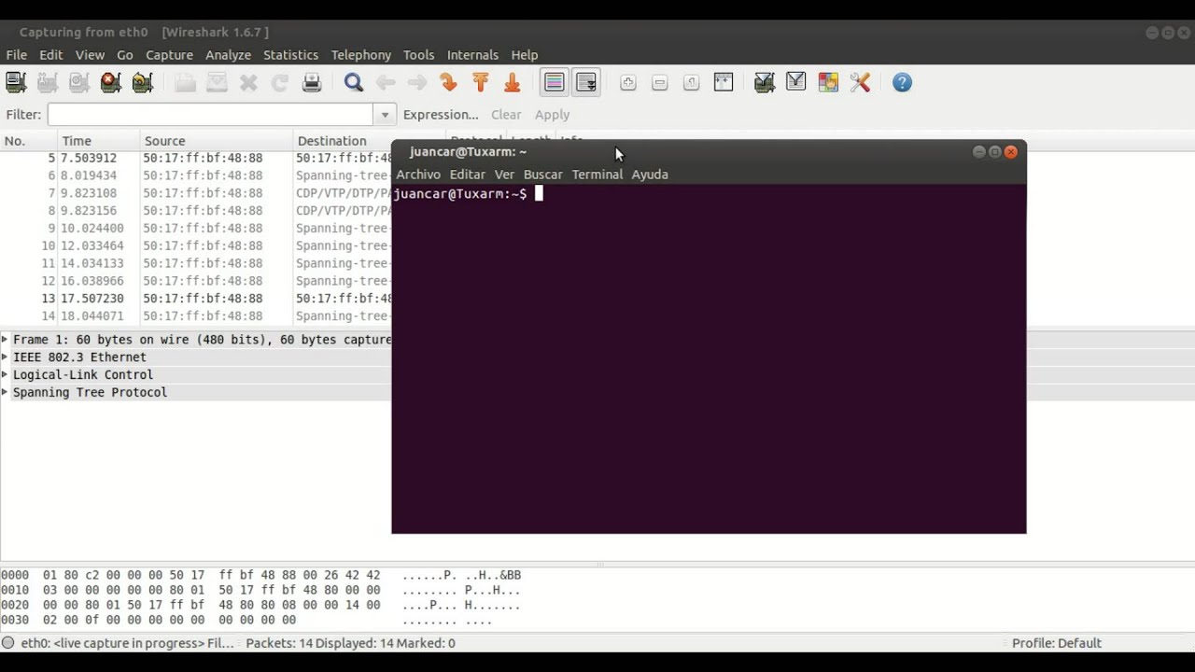Save this capture file icon

click(x=217, y=83)
